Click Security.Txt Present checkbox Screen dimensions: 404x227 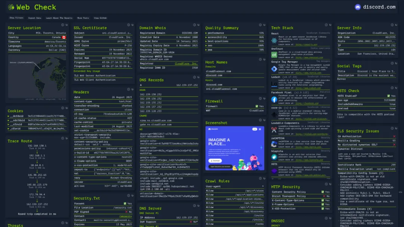[125, 203]
